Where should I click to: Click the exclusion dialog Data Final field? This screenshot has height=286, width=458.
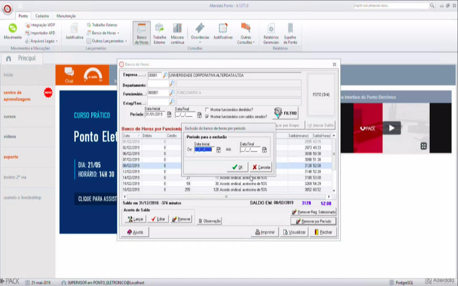click(x=250, y=150)
